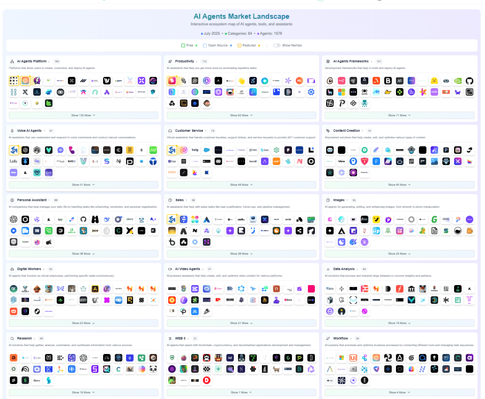Enable the Free filter checkbox
The width and height of the screenshot is (485, 399).
(x=183, y=45)
